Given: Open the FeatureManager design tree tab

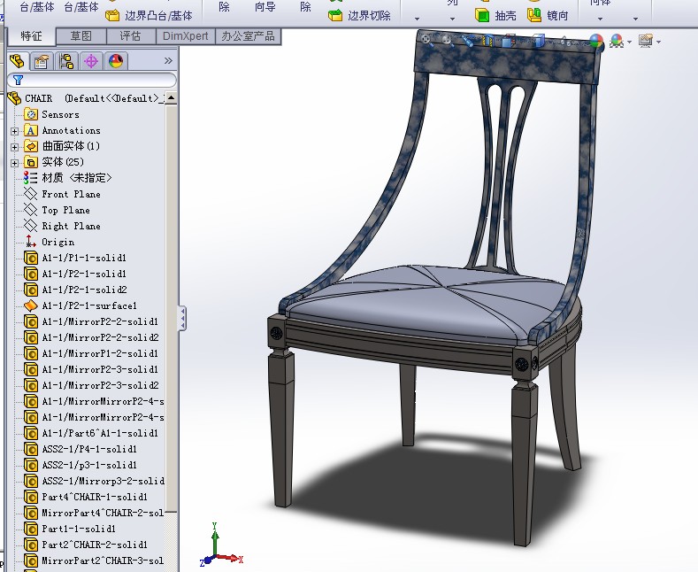Looking at the screenshot, I should (x=17, y=61).
